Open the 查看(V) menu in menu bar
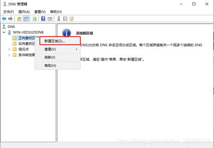Viewport: 214px width, 148px height. [x=40, y=12]
